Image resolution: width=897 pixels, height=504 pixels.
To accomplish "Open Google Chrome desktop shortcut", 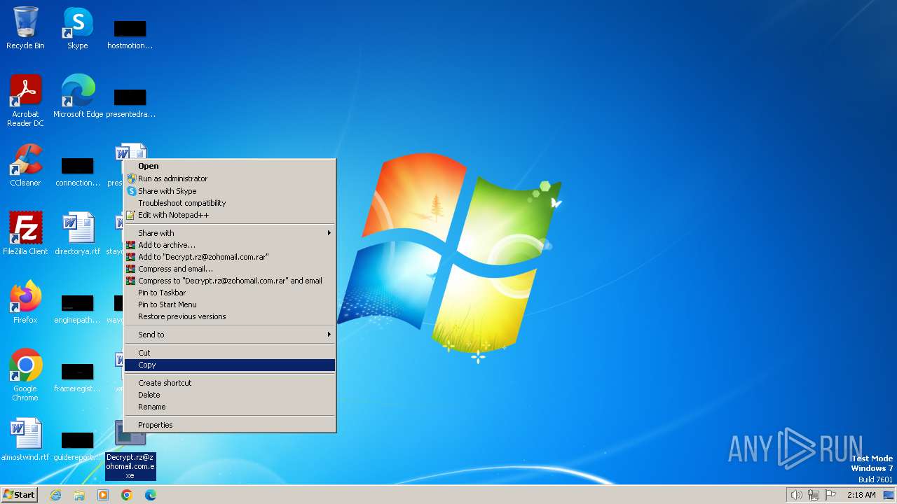I will click(25, 375).
